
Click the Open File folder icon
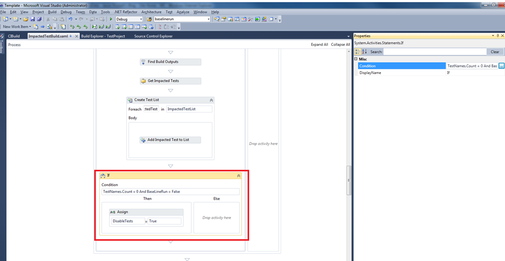point(26,19)
